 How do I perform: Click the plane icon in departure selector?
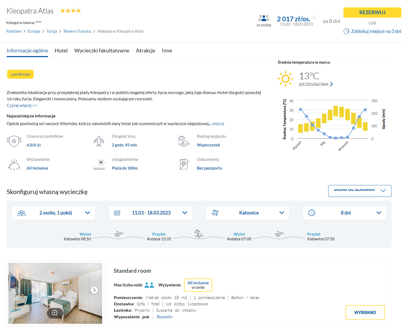point(215,213)
